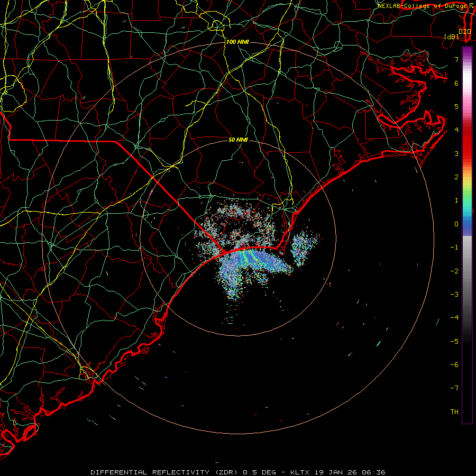The width and height of the screenshot is (476, 476).
Task: Click the -6 value on the color scale
Action: (x=454, y=365)
